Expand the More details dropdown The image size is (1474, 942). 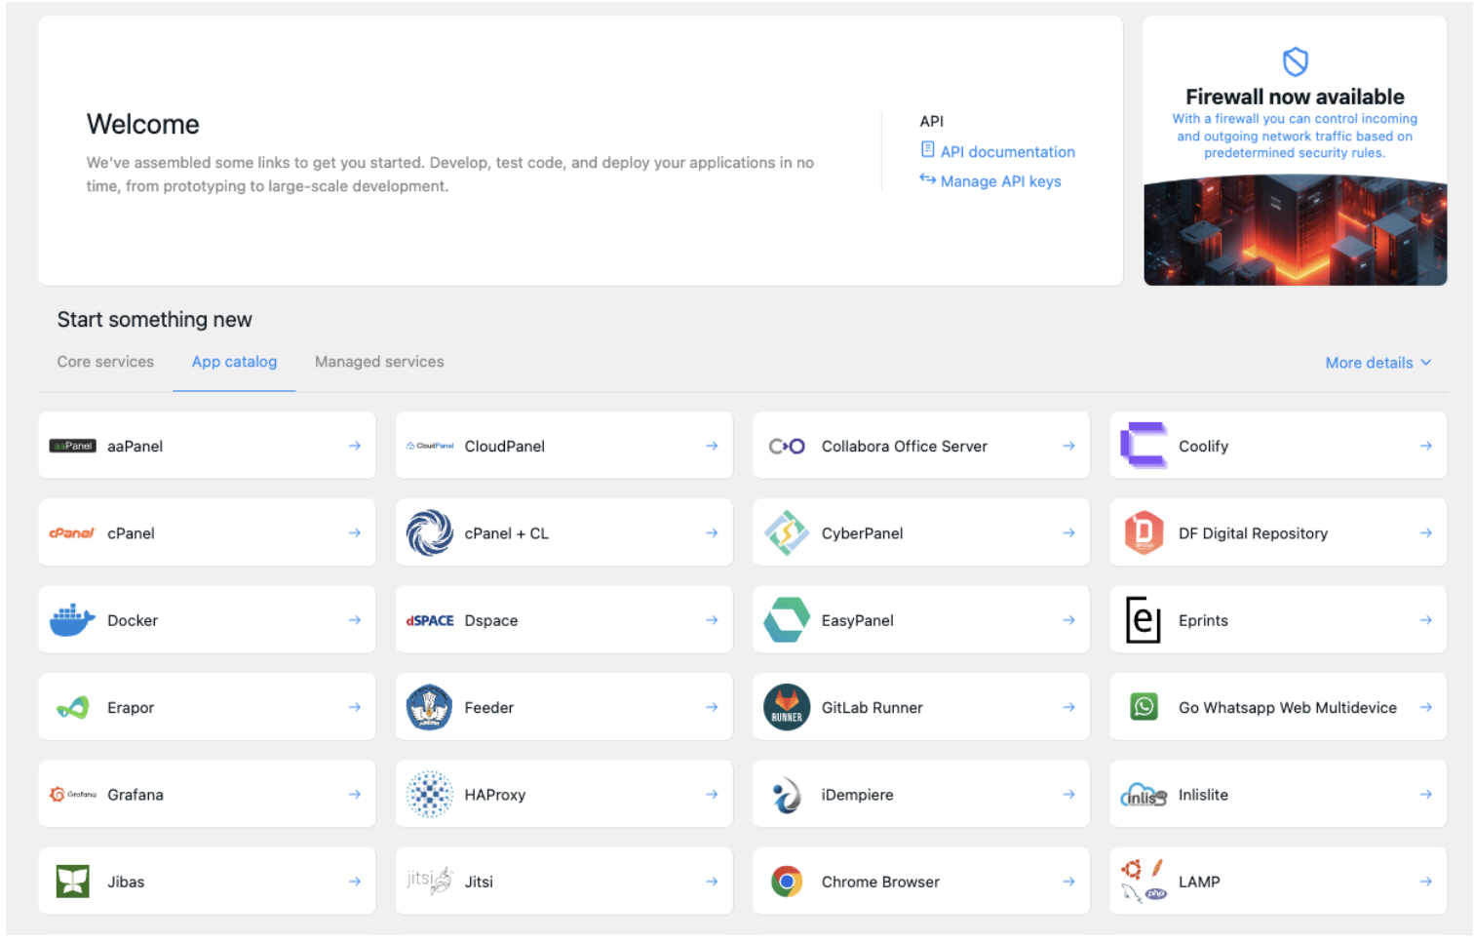[x=1378, y=363]
